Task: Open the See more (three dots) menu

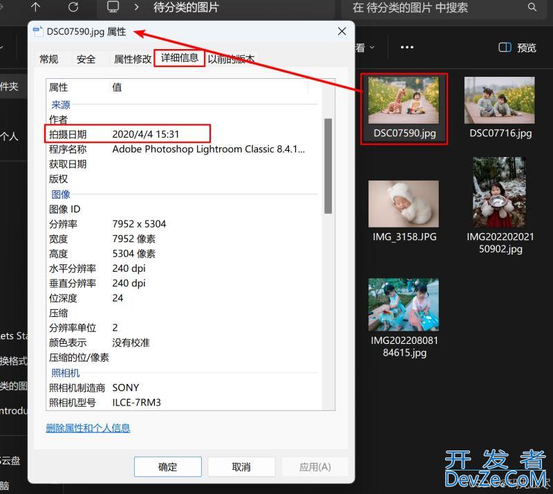Action: point(406,47)
